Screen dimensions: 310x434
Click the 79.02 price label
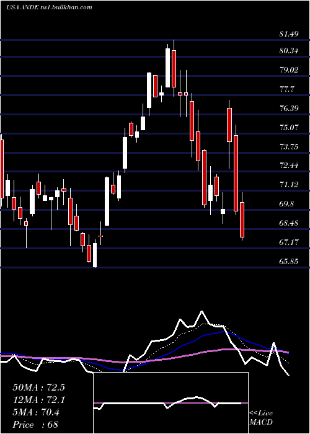(289, 70)
